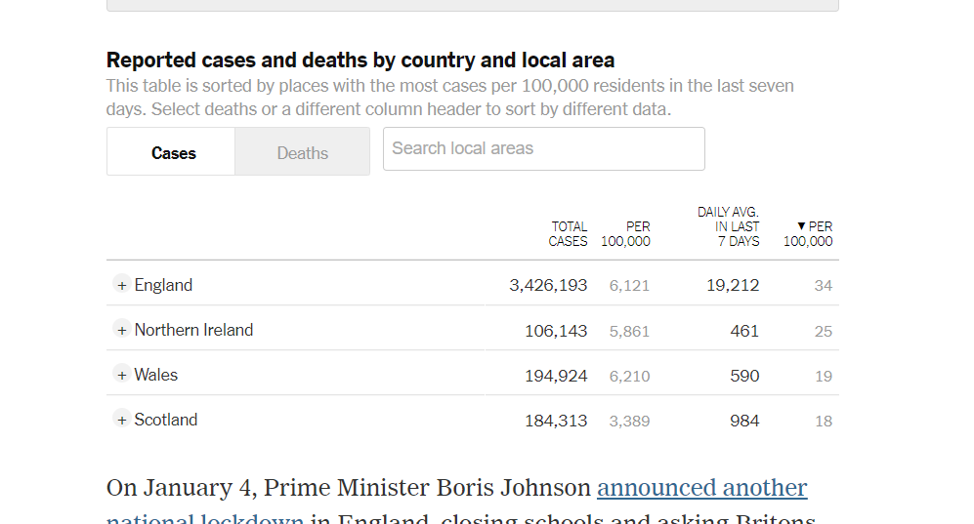Switch to the Deaths tab
The width and height of the screenshot is (974, 524).
tap(302, 152)
